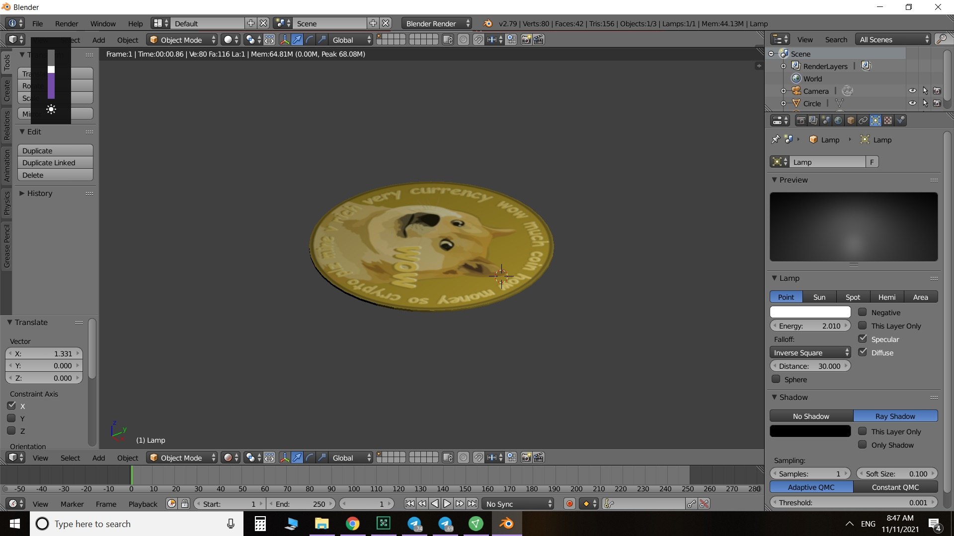The width and height of the screenshot is (954, 536).
Task: Click the Duplicate Linked button
Action: [55, 163]
